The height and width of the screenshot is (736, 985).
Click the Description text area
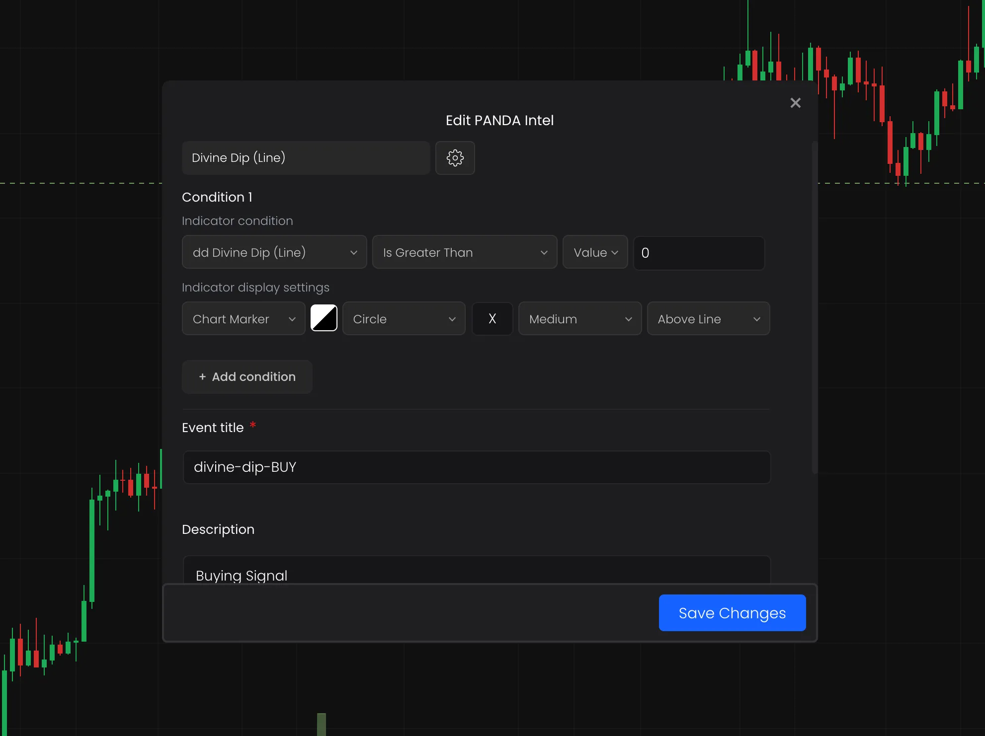(x=476, y=571)
